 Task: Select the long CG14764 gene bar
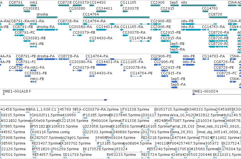tap(116, 17)
